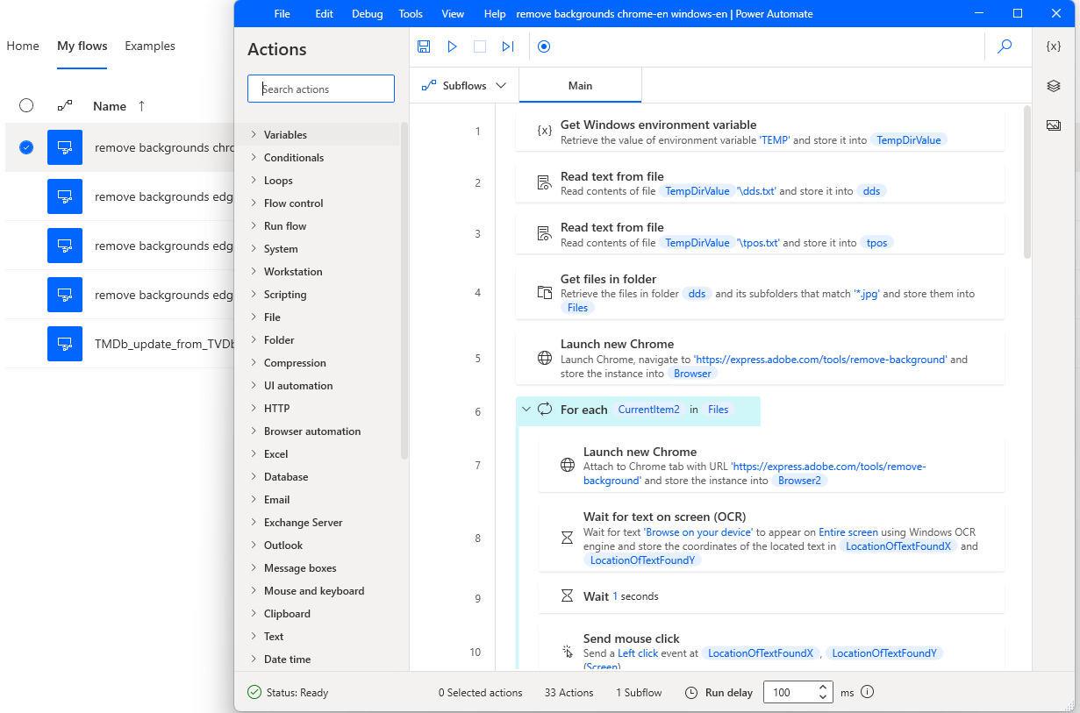Click the Entire screen link in action 8
The width and height of the screenshot is (1080, 713).
tap(848, 531)
